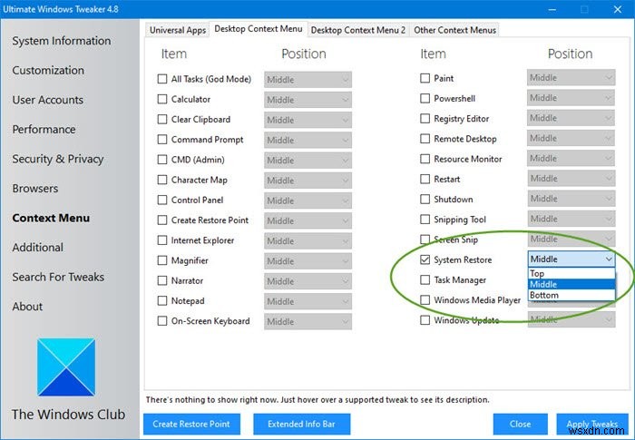Tick the Shutdown checkbox

(425, 199)
